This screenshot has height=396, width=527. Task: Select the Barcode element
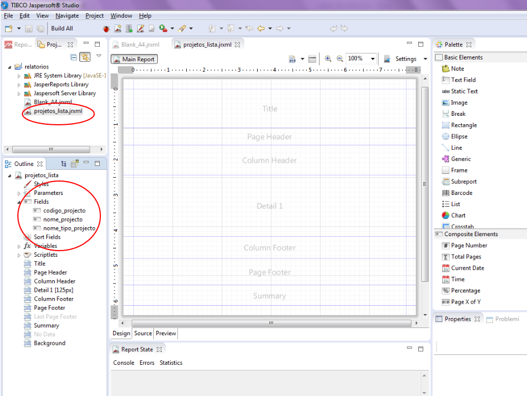(457, 193)
